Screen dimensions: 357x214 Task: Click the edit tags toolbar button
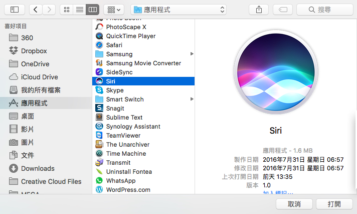click(283, 10)
